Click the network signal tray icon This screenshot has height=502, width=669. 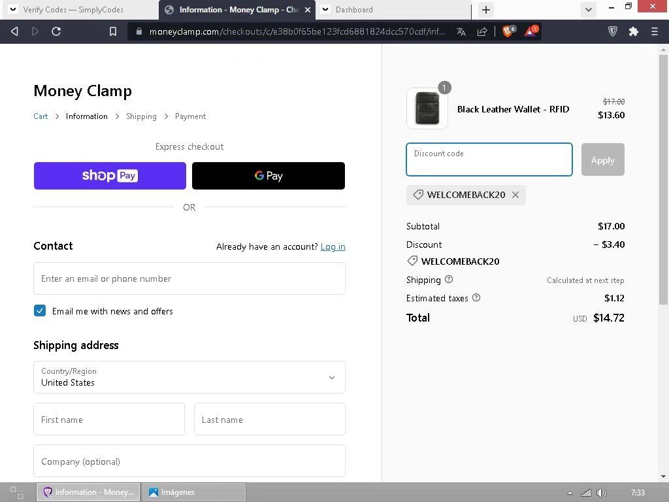pyautogui.click(x=586, y=493)
